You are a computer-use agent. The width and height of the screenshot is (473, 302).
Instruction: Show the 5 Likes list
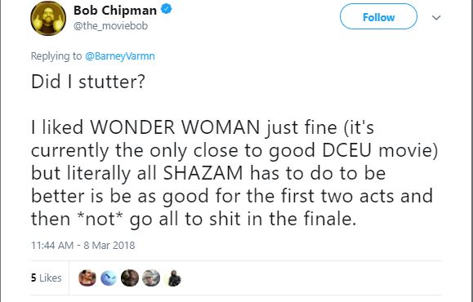tap(46, 278)
